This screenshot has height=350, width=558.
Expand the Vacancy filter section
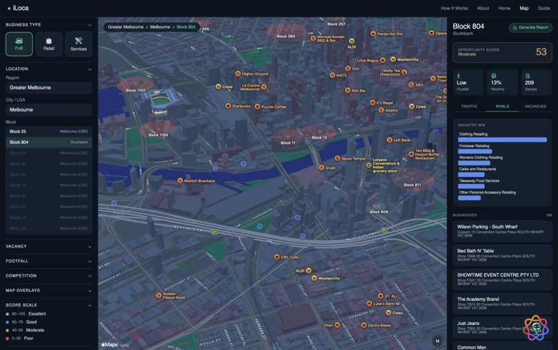click(48, 246)
